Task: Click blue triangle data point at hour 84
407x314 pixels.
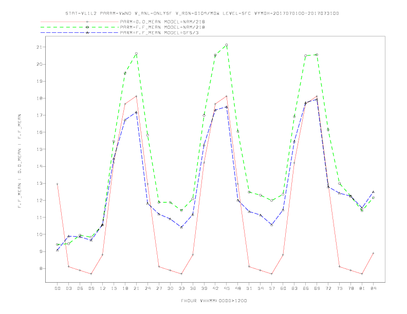Action: coord(373,192)
